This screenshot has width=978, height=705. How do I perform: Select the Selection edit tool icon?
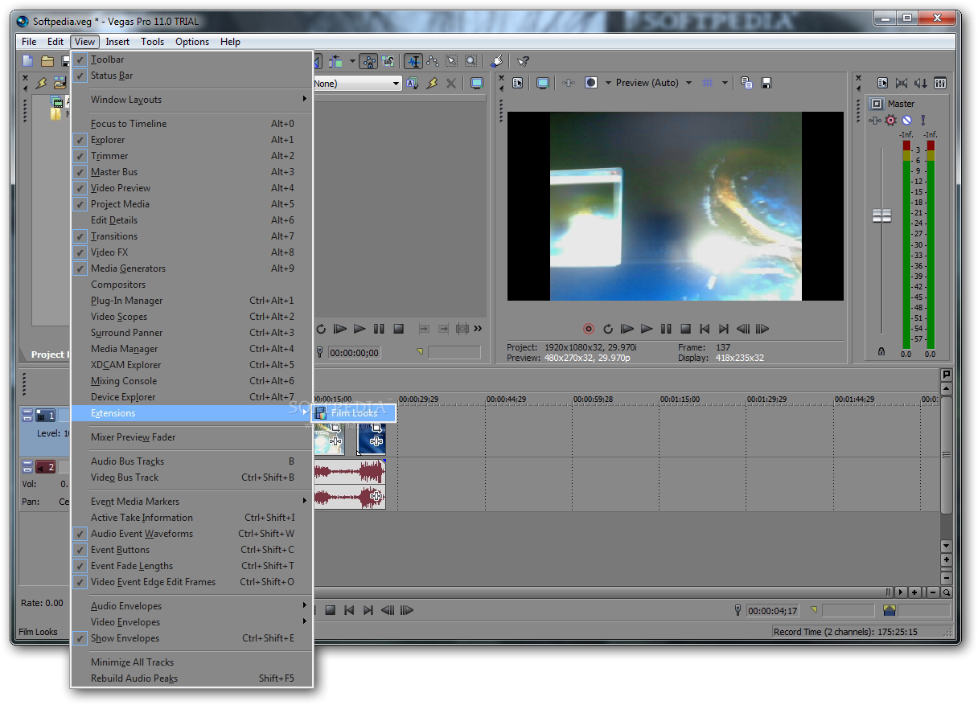coord(452,61)
